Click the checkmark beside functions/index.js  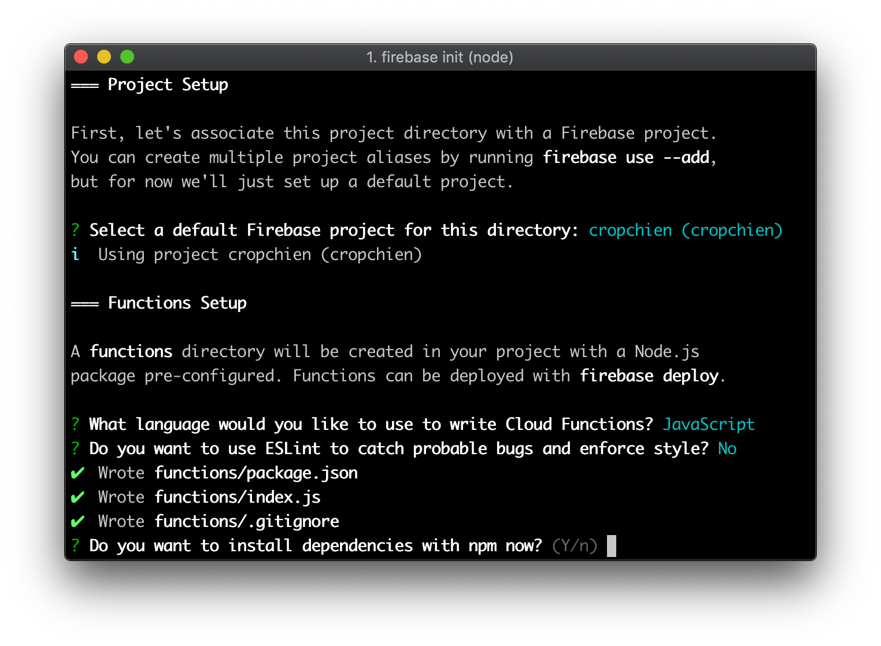coord(77,498)
